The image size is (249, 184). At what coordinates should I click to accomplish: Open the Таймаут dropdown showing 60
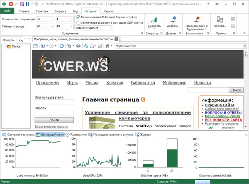53,27
